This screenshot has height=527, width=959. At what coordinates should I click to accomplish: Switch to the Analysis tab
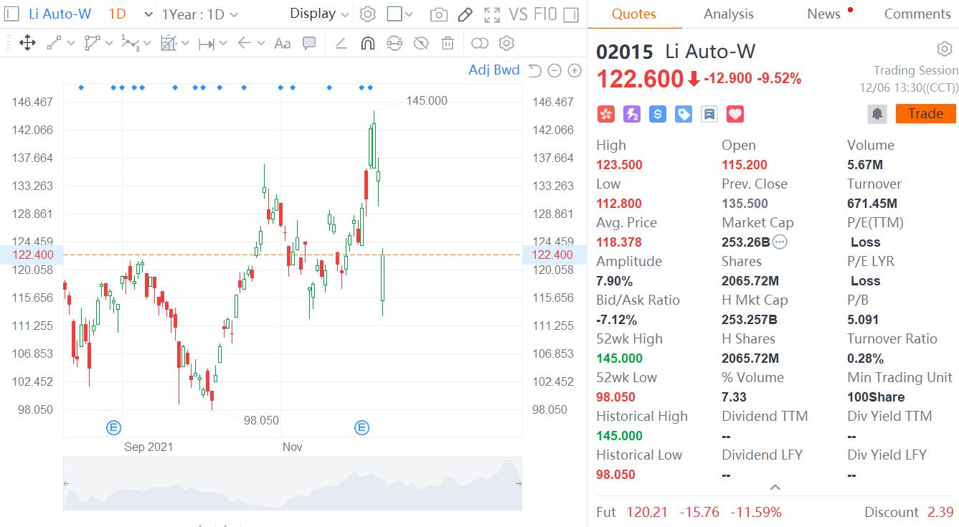pos(729,14)
